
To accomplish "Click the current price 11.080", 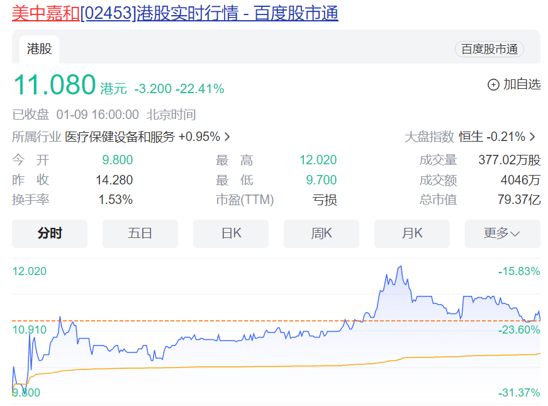I will pos(55,84).
